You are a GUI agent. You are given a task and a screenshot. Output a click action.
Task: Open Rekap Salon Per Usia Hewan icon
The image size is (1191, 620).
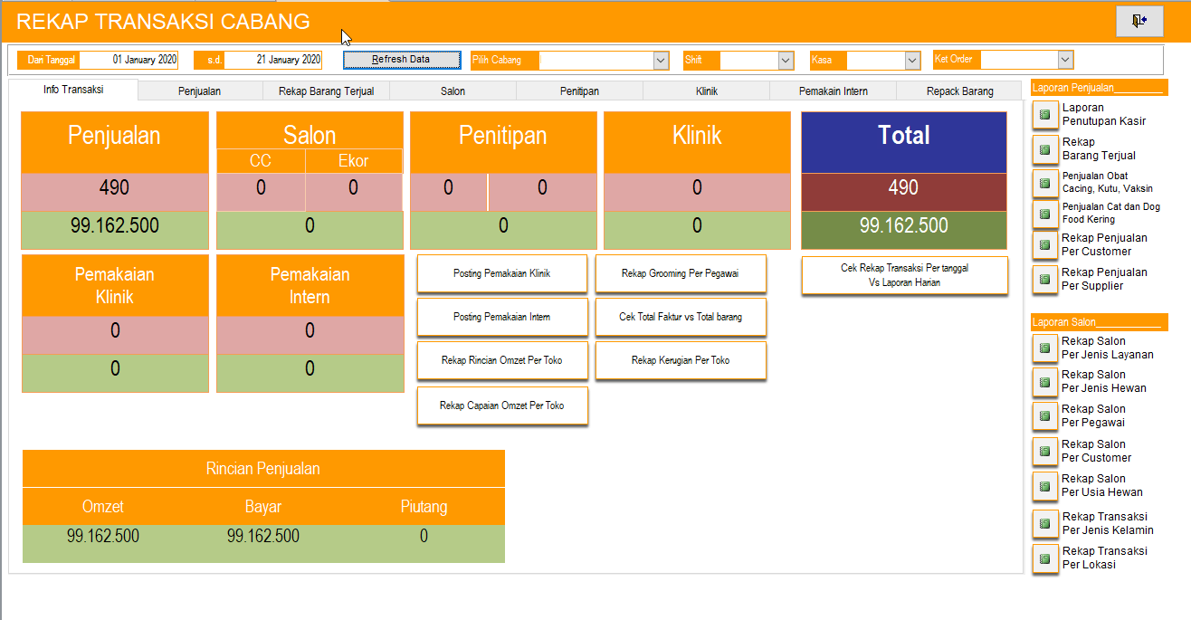tap(1044, 486)
